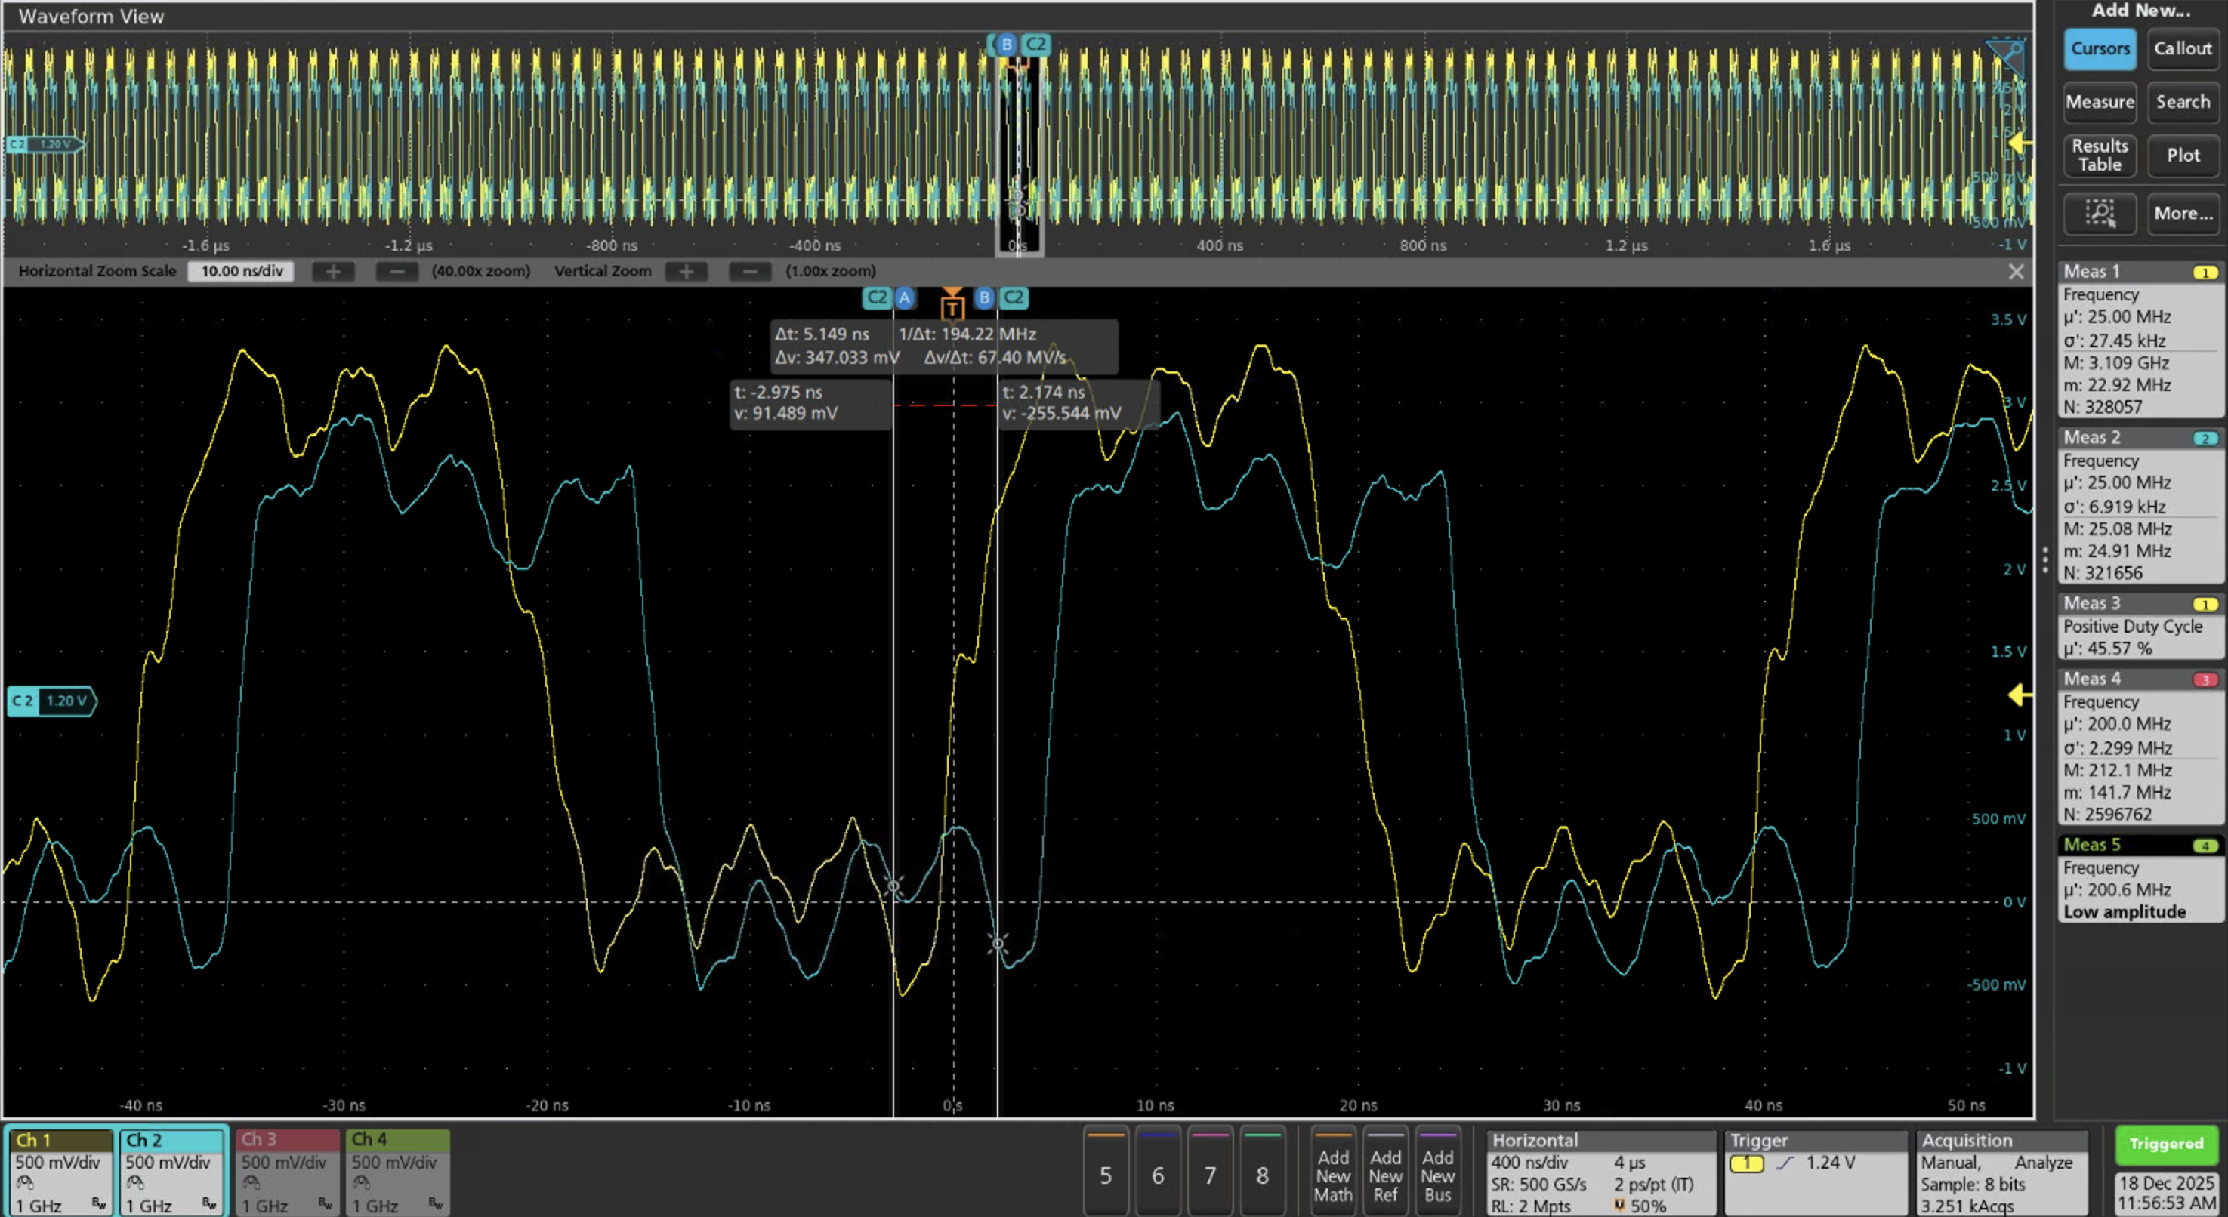
Task: Edit the Horizontal Zoom Scale field
Action: coord(242,271)
